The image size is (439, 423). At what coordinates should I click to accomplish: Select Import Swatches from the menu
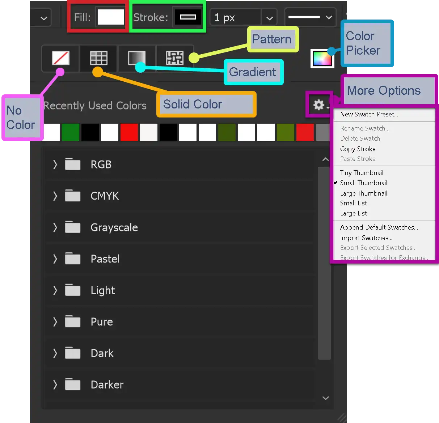(x=366, y=238)
